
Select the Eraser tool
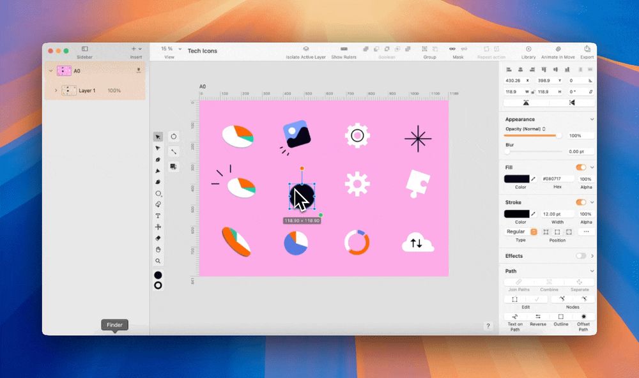tap(158, 238)
